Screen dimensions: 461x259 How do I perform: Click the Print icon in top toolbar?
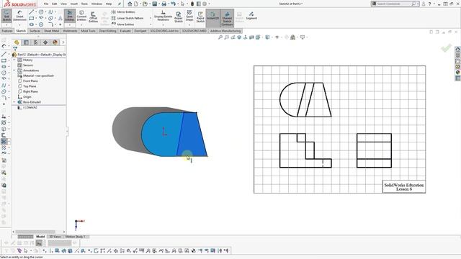[164, 4]
